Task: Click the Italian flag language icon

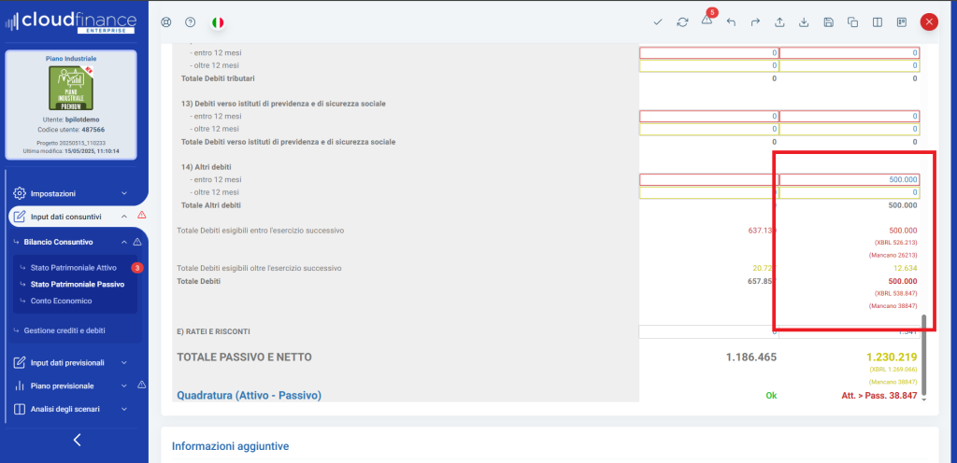Action: pos(218,21)
